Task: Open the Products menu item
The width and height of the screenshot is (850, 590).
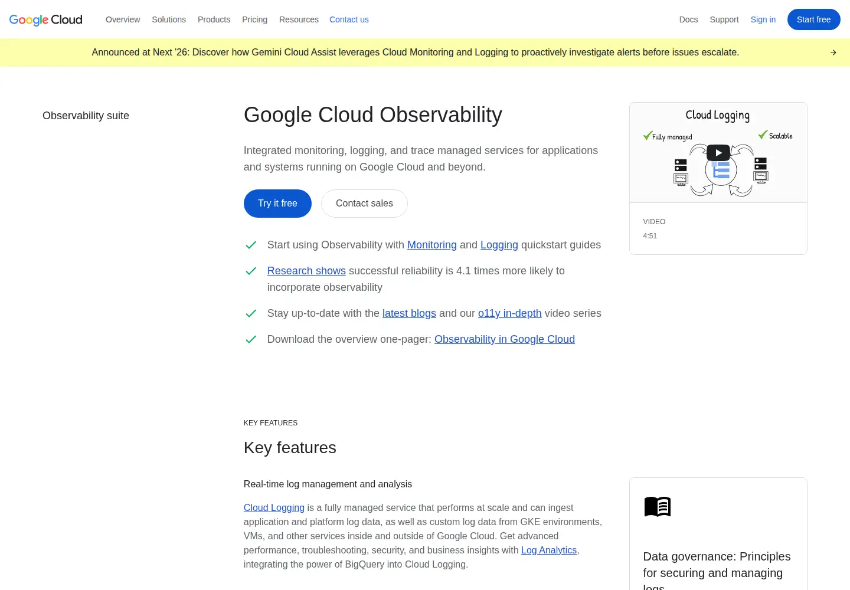Action: coord(214,19)
